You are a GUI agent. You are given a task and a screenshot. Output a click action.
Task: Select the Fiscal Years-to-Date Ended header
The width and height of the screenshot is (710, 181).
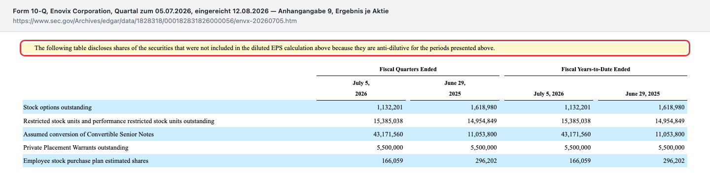click(x=595, y=69)
